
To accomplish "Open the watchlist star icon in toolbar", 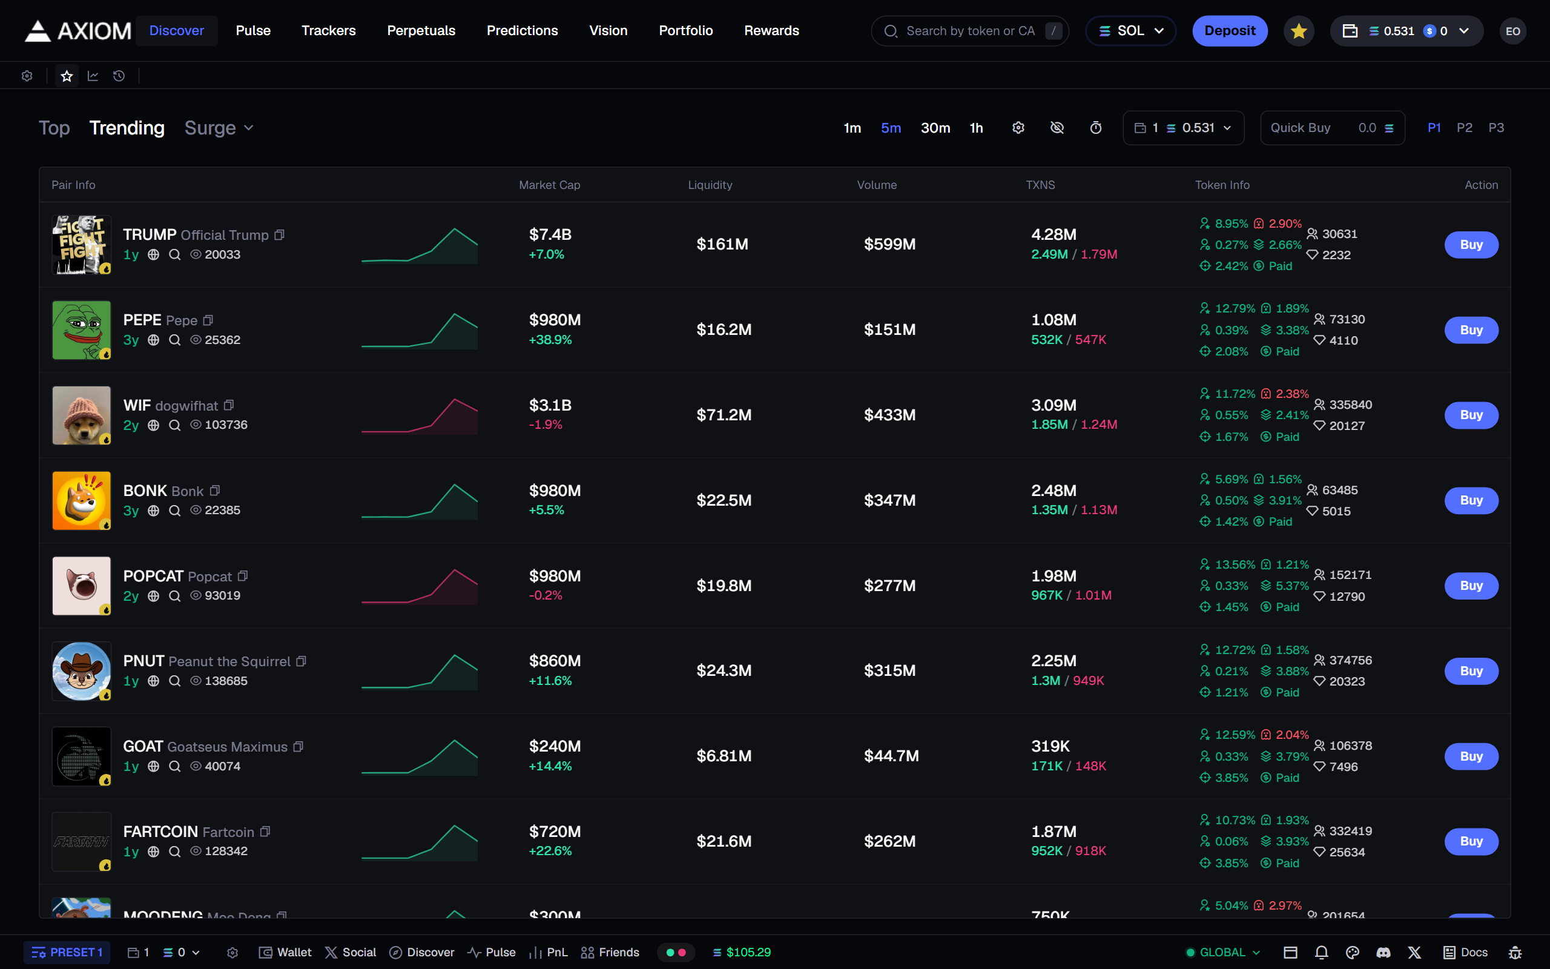I will pos(67,76).
